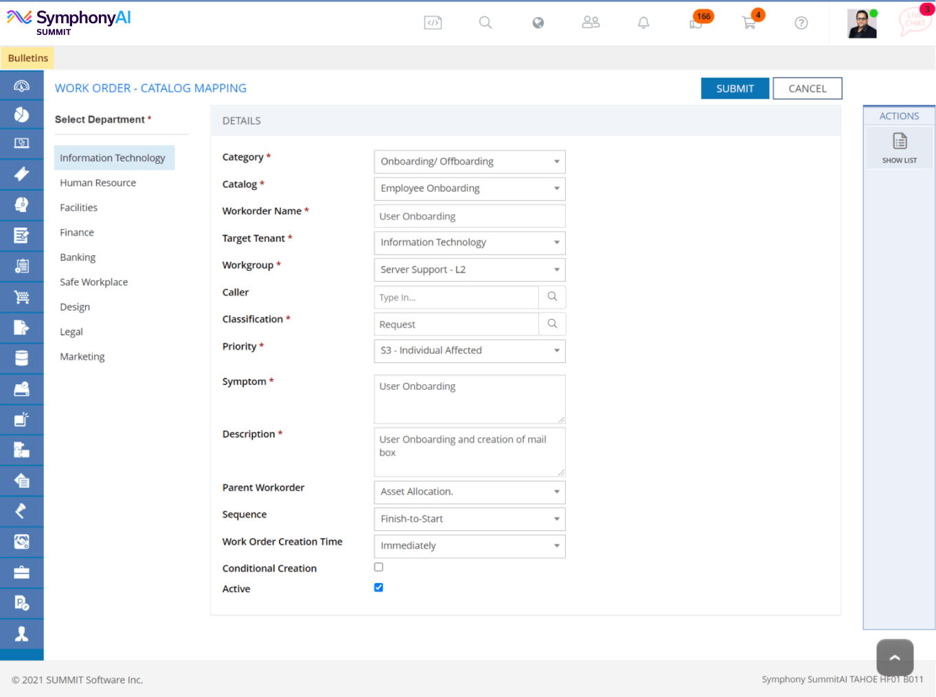Open the Bulletins tab
Viewport: 936px width, 697px height.
pyautogui.click(x=27, y=58)
